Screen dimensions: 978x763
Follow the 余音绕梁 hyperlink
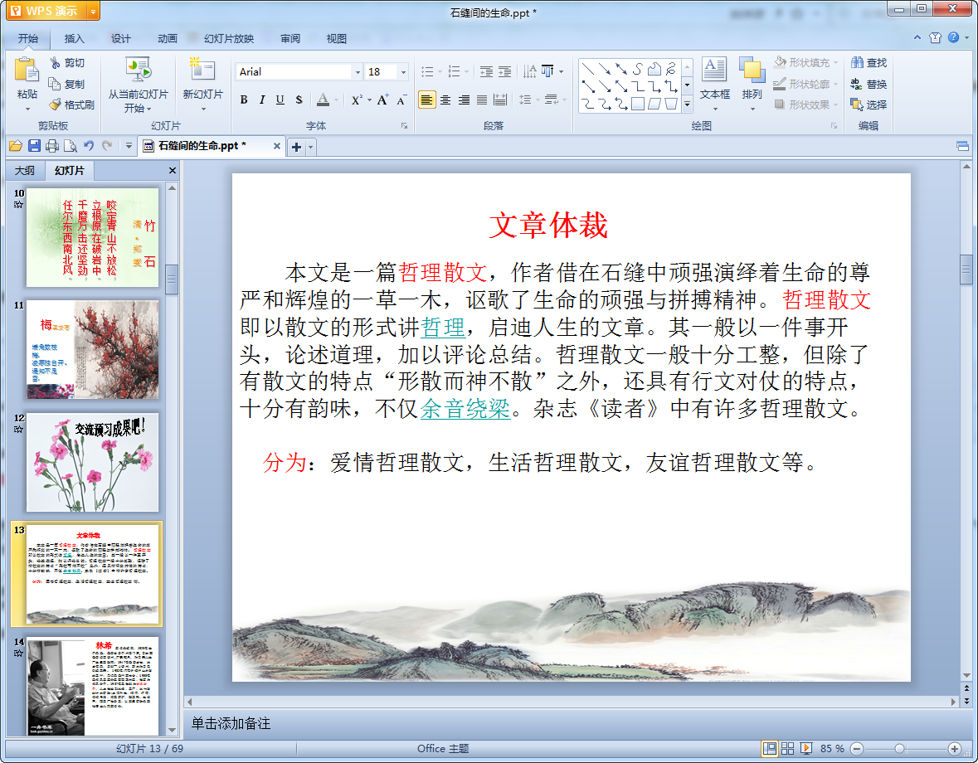(x=465, y=408)
